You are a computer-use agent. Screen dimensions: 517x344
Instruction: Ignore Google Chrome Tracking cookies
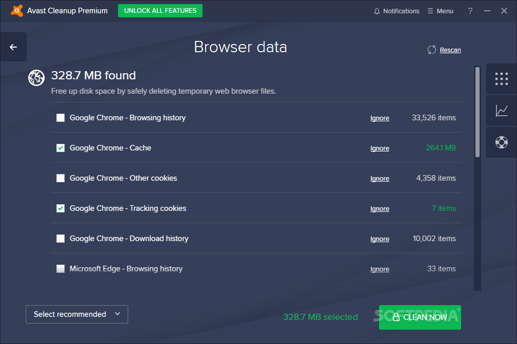[x=380, y=209]
